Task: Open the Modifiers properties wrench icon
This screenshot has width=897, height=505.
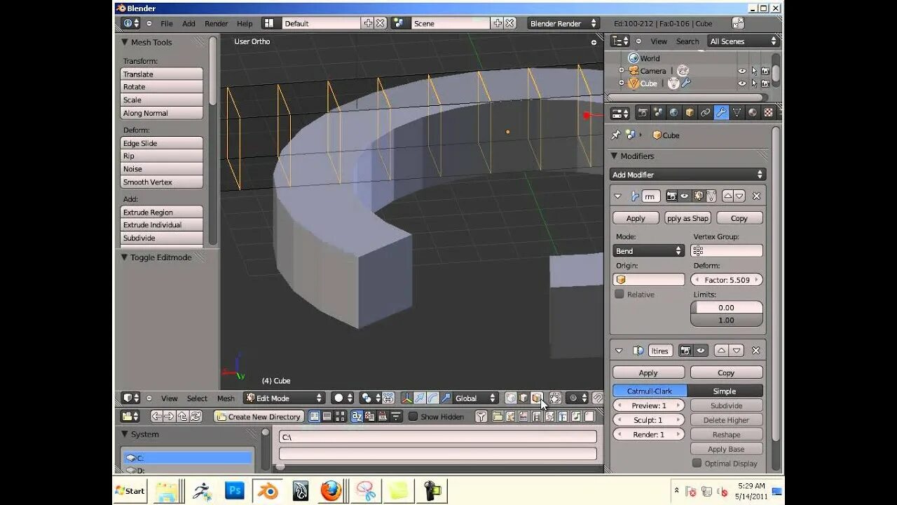Action: pyautogui.click(x=721, y=113)
